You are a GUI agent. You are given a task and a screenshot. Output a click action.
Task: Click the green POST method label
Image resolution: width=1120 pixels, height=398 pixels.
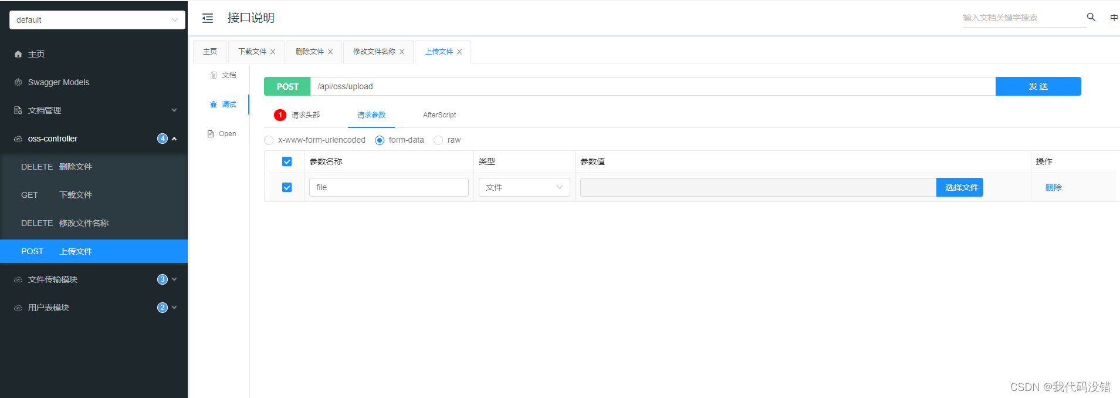click(x=287, y=86)
